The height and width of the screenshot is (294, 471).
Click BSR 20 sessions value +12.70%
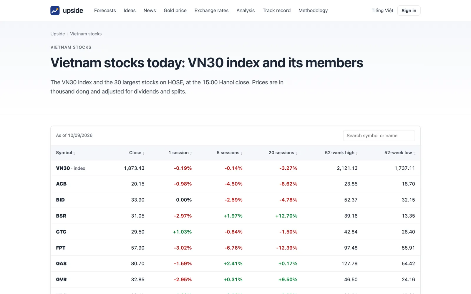click(x=286, y=216)
